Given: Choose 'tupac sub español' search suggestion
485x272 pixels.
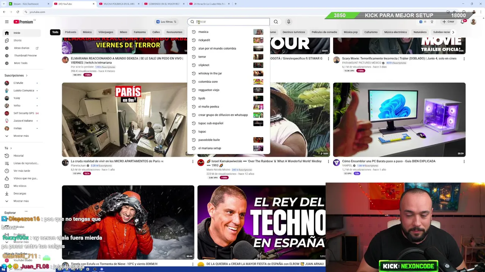Looking at the screenshot, I should tap(228, 123).
